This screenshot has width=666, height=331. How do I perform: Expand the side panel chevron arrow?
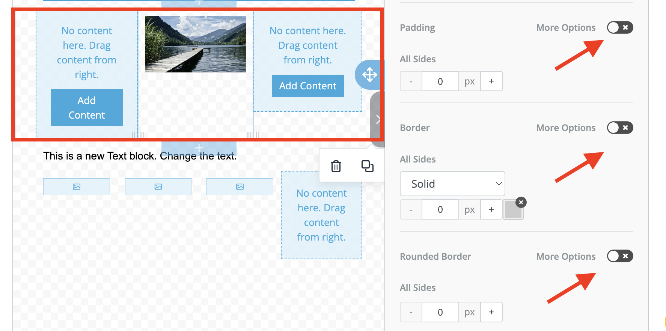point(378,119)
